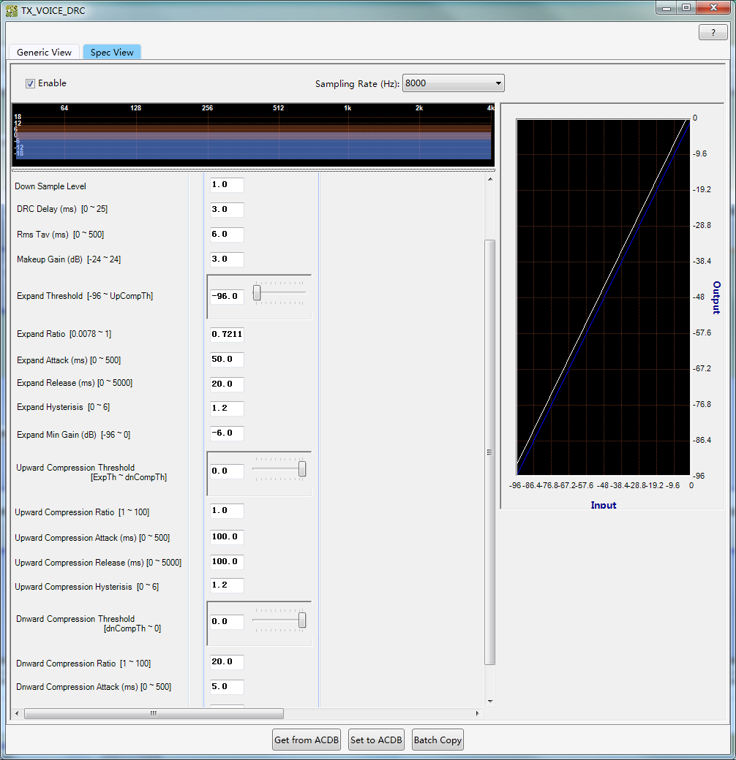Click the Expand Threshold value field
Screen dimensions: 736x760
click(227, 296)
